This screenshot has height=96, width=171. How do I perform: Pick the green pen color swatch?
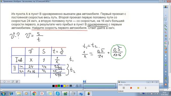59,86
